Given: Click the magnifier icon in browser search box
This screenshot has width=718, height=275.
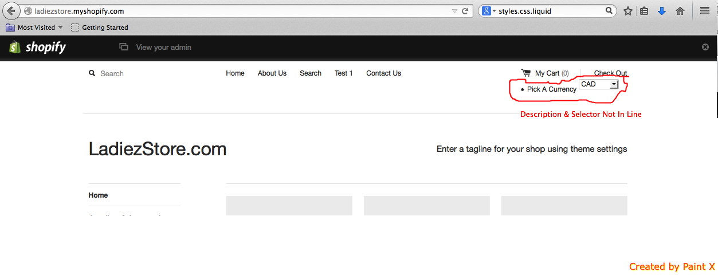Looking at the screenshot, I should click(609, 11).
